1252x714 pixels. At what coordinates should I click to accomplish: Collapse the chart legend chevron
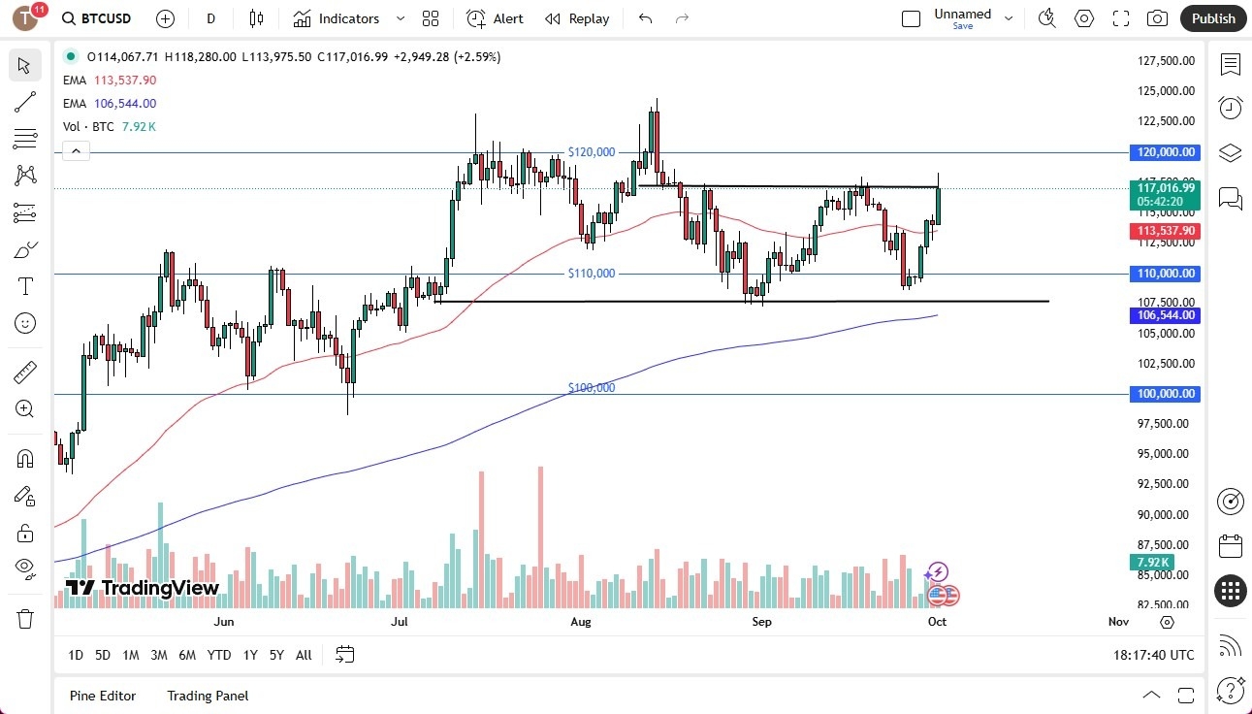(76, 150)
